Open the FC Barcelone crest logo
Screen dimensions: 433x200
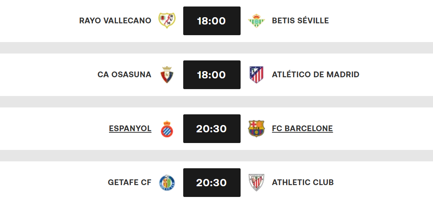click(x=256, y=128)
